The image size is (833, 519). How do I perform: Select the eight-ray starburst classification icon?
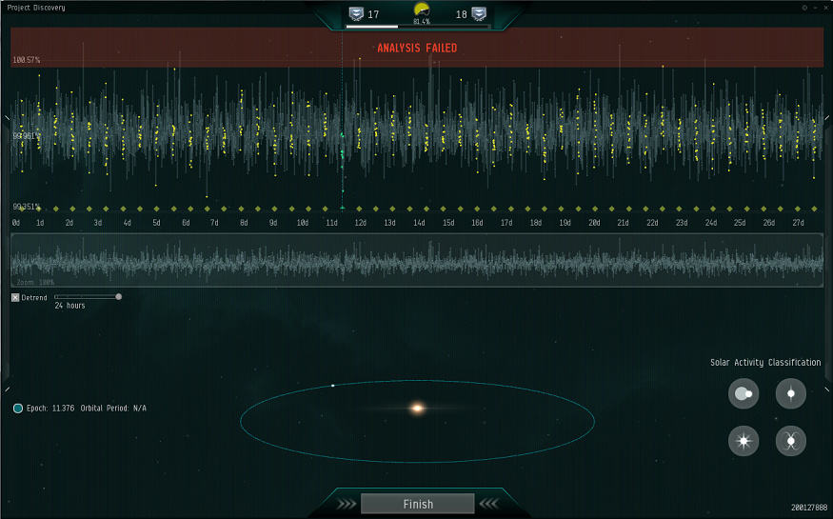click(x=744, y=441)
